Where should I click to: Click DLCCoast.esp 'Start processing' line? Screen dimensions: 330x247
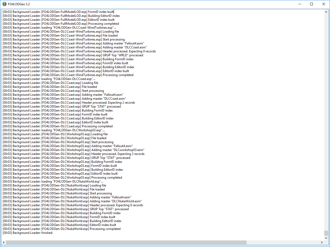pos(53,91)
